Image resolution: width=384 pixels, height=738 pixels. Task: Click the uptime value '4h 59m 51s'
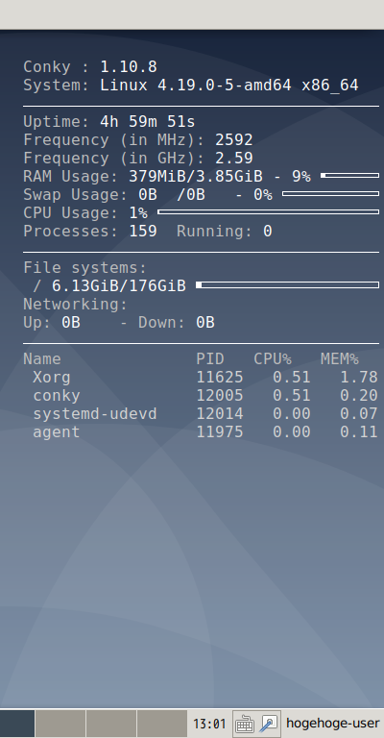pos(148,122)
